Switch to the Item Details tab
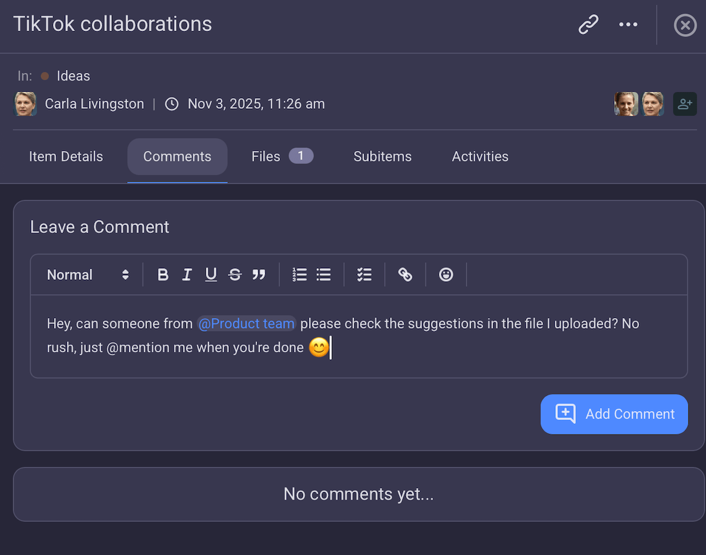Image resolution: width=706 pixels, height=555 pixels. point(66,156)
